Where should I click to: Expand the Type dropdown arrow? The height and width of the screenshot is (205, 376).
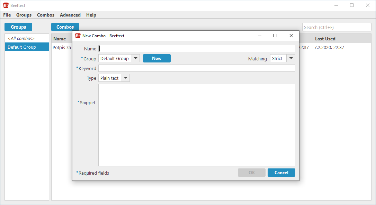coord(125,78)
